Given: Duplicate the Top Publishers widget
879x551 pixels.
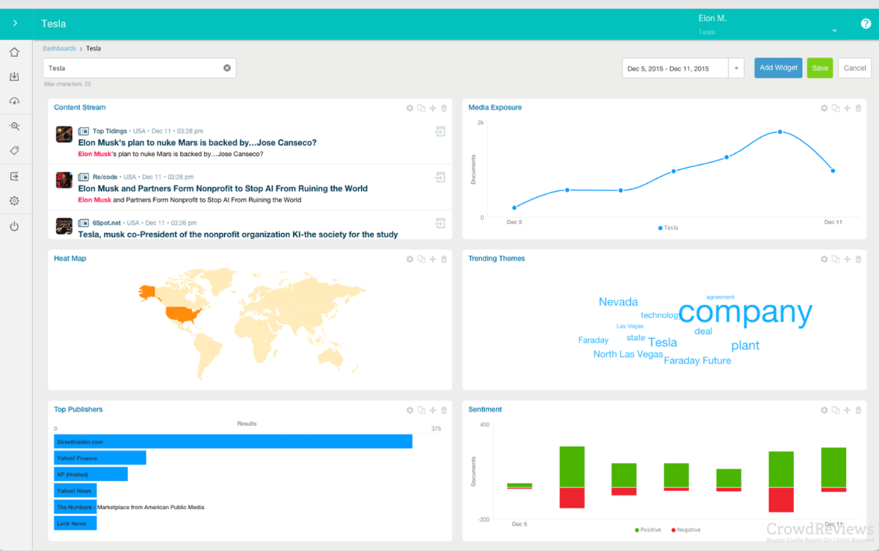Looking at the screenshot, I should pos(421,410).
